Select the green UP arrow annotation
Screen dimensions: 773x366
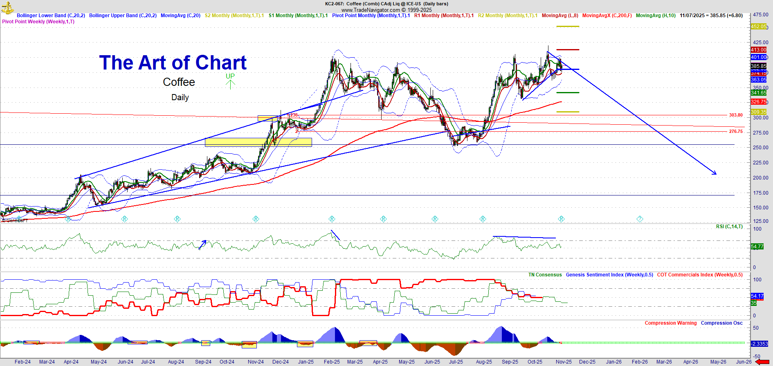click(x=230, y=81)
